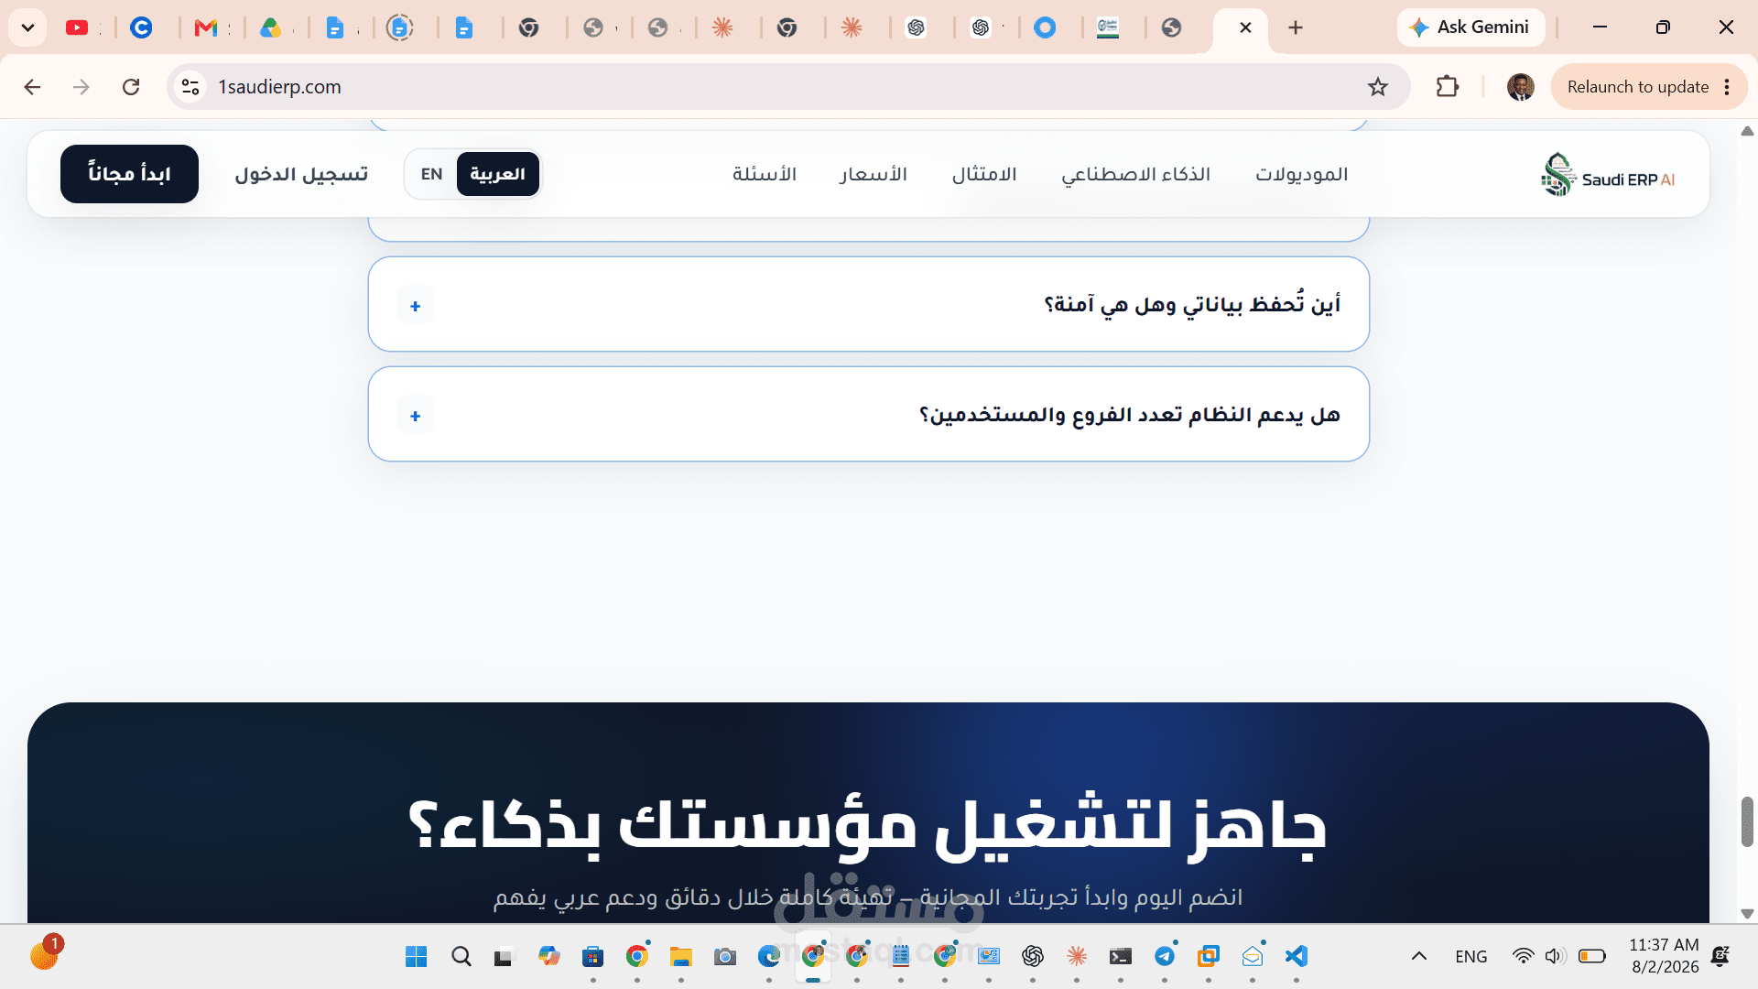The height and width of the screenshot is (989, 1758).
Task: Click the scrollbar down arrow
Action: coord(1747,913)
